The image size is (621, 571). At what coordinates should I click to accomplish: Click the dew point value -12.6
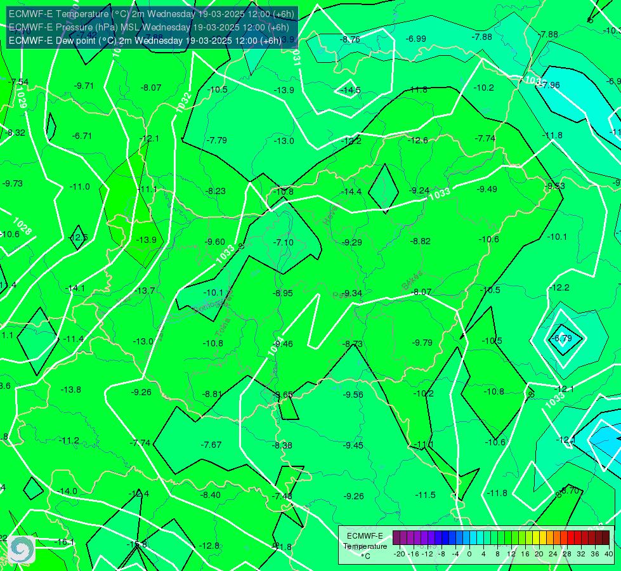point(418,140)
